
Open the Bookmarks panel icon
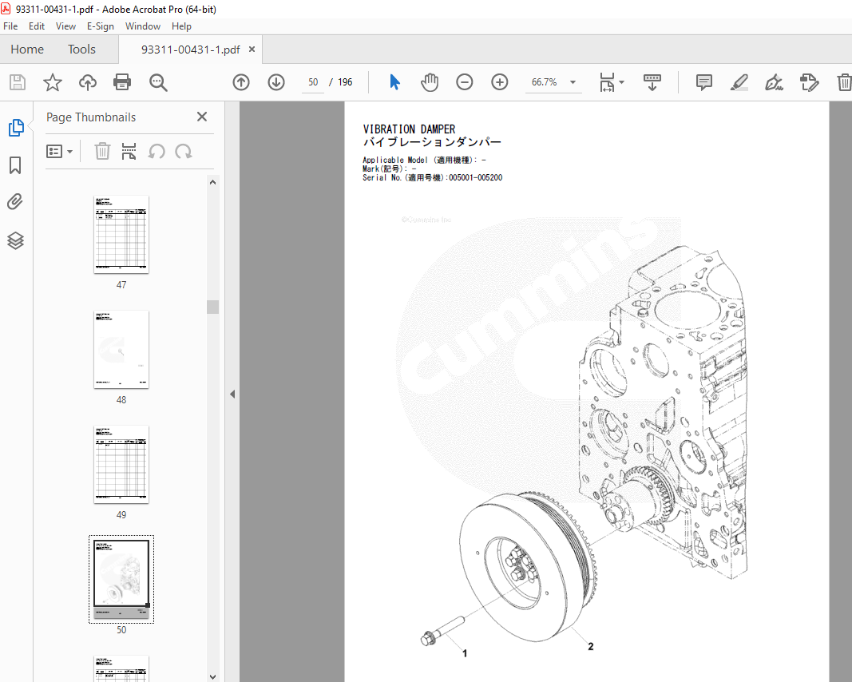(x=15, y=165)
